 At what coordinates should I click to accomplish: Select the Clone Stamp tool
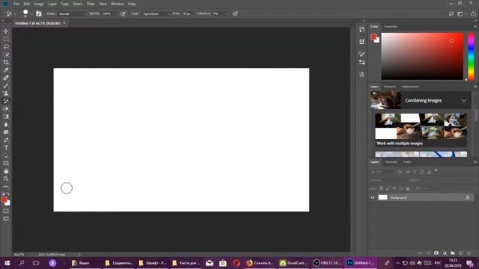point(6,93)
